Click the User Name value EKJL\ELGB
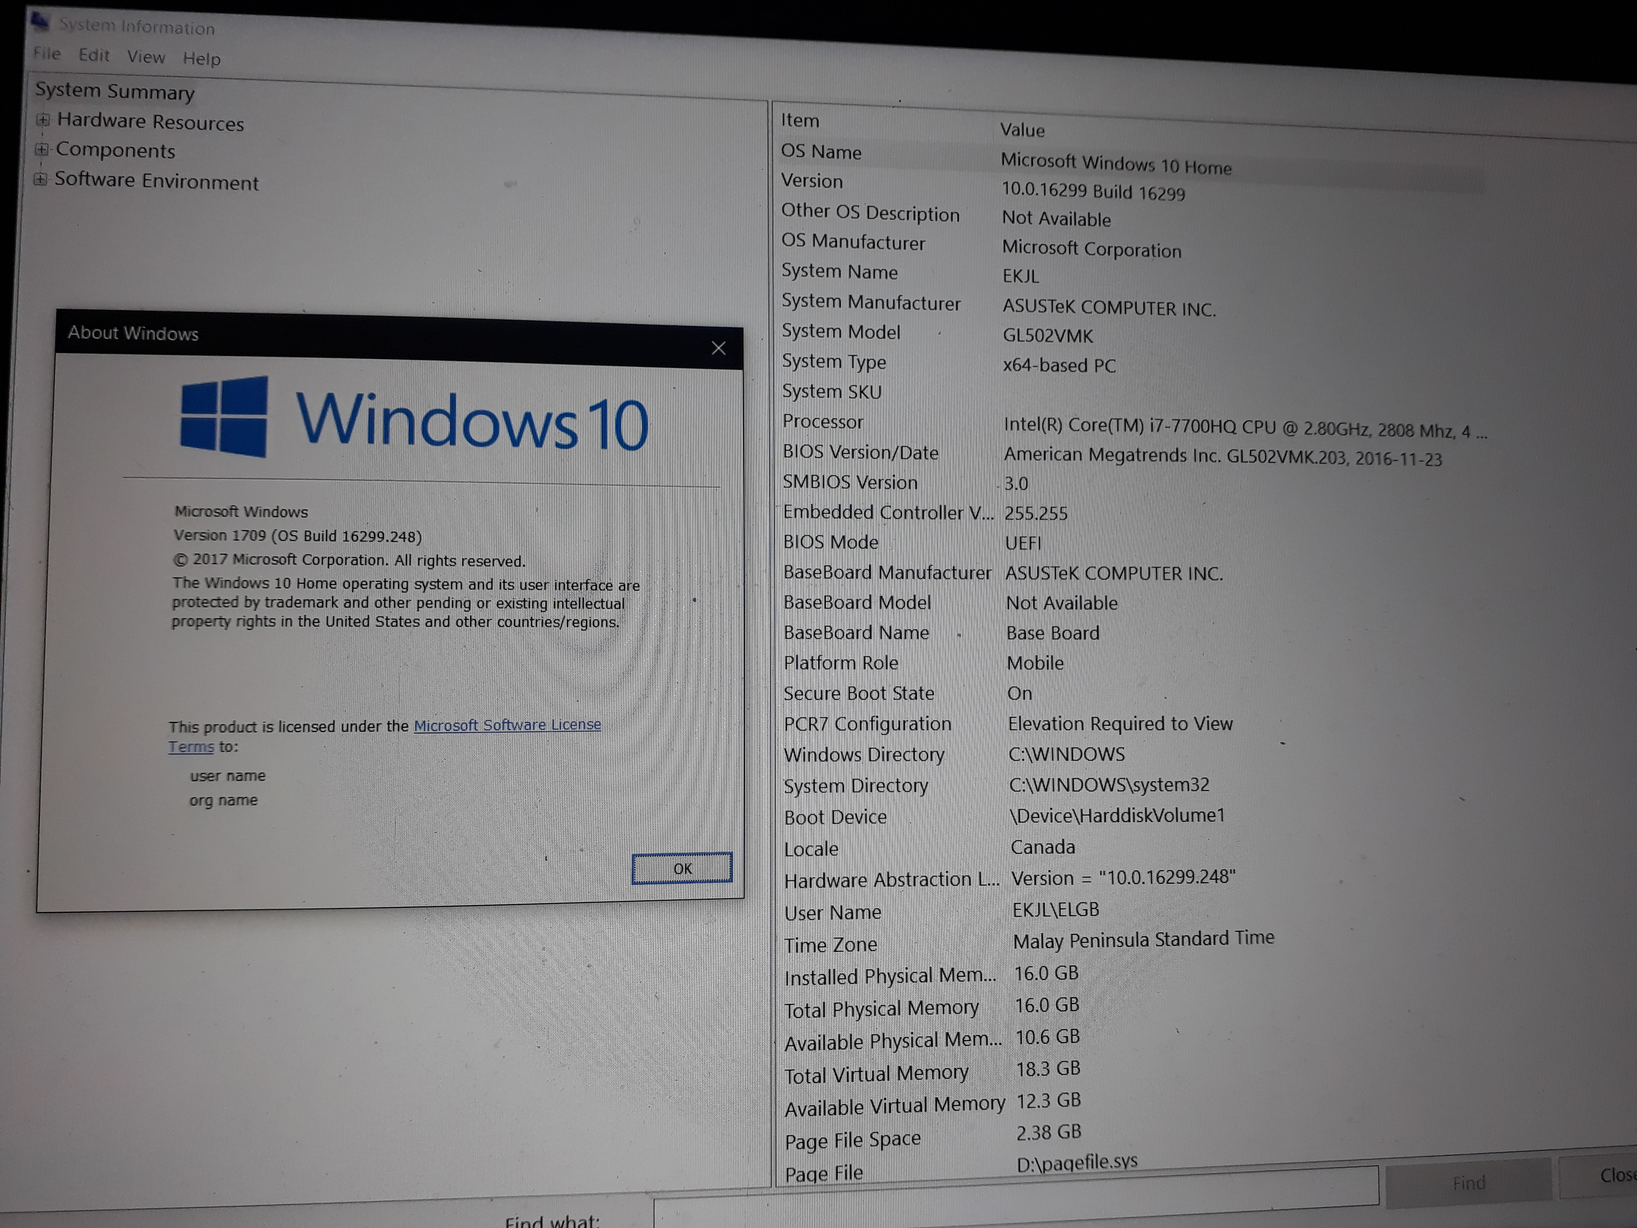This screenshot has width=1637, height=1228. coord(1055,910)
